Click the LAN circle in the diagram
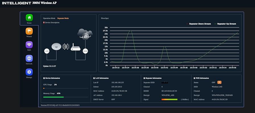 (47, 51)
